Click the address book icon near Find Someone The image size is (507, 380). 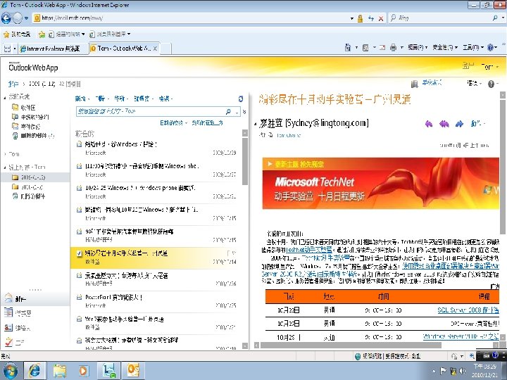tap(414, 84)
